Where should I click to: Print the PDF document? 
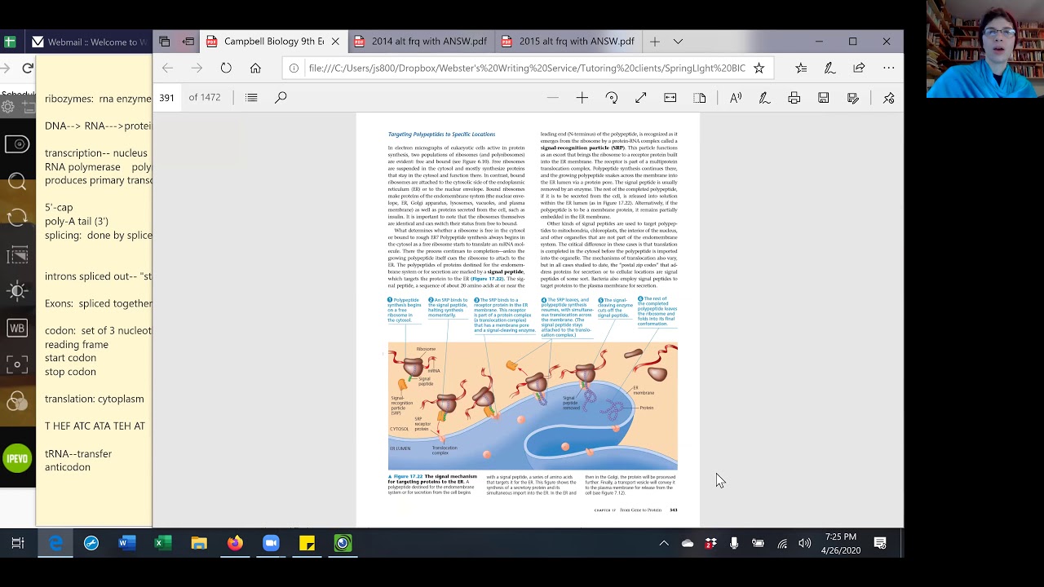pos(794,98)
